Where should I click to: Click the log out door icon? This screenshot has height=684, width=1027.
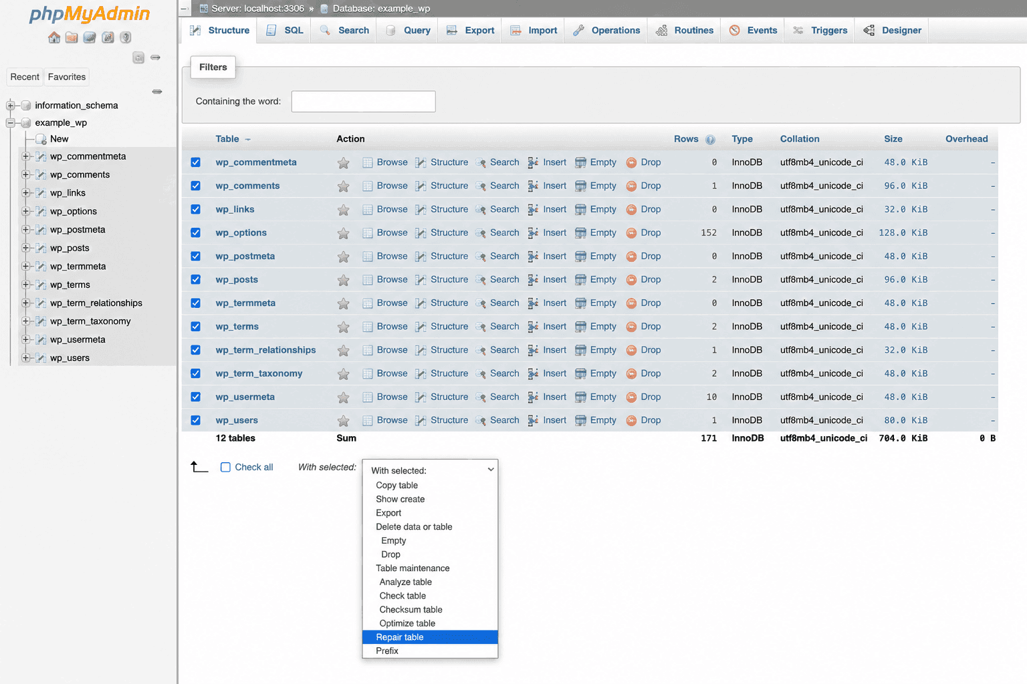tap(72, 37)
